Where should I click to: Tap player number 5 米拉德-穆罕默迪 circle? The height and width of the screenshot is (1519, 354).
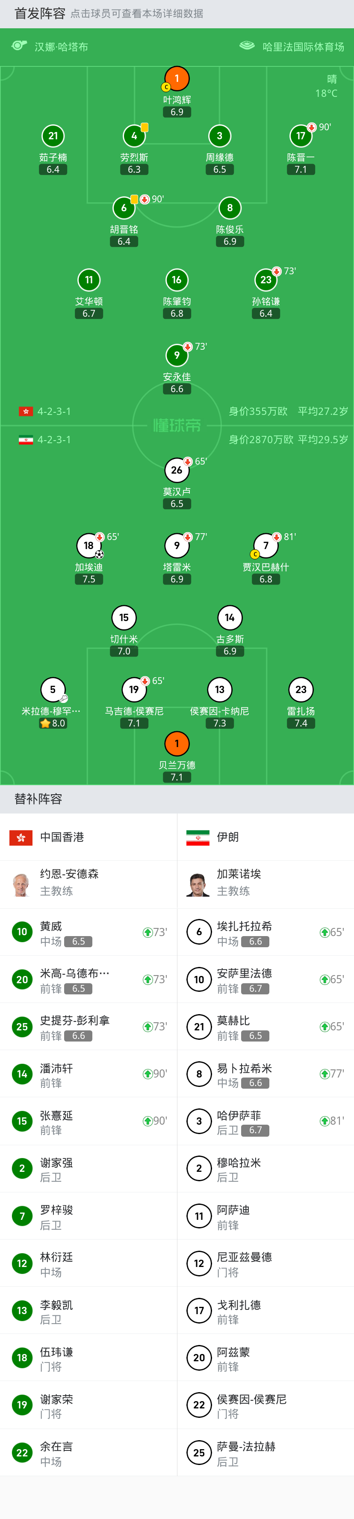click(53, 689)
